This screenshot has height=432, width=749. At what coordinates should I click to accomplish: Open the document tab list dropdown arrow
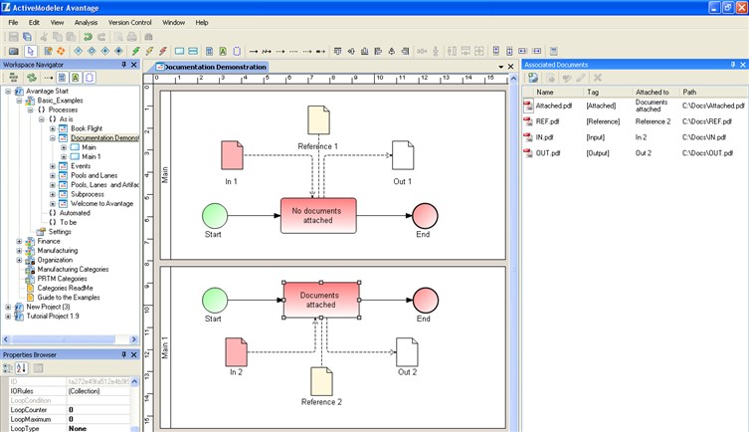click(500, 67)
